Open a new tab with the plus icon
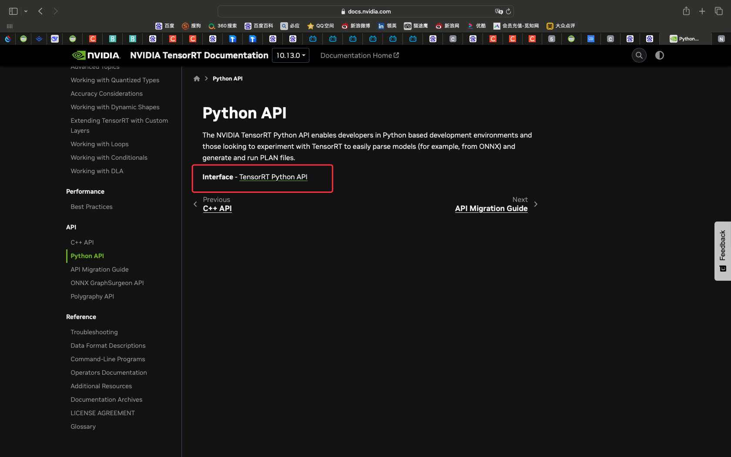Viewport: 731px width, 457px height. pos(702,11)
